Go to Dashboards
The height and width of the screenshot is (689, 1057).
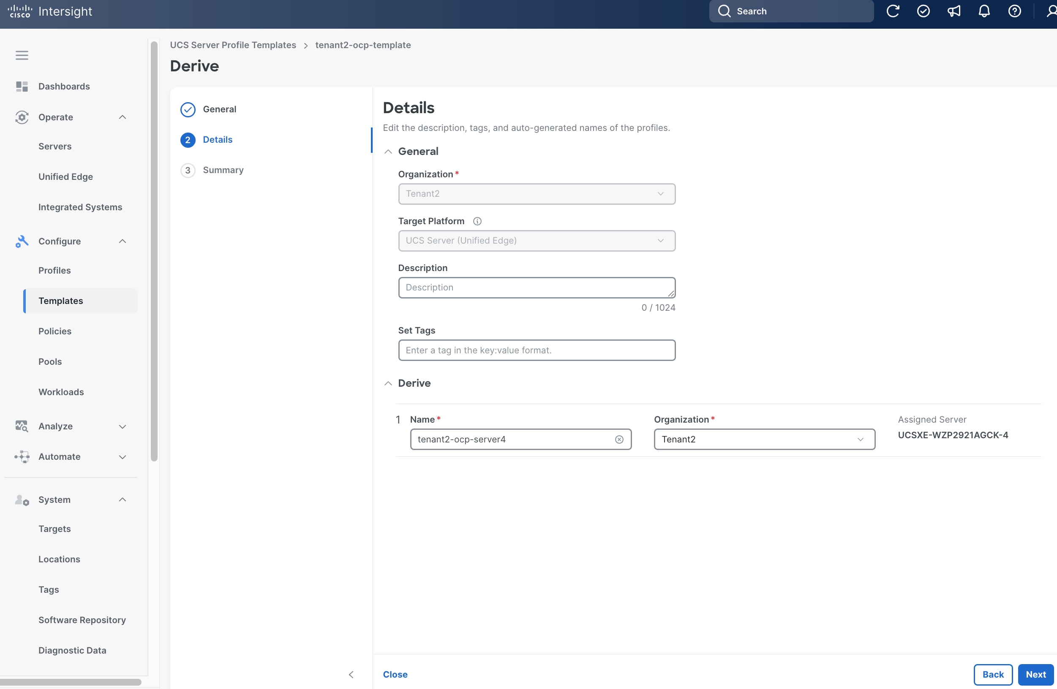coord(64,86)
